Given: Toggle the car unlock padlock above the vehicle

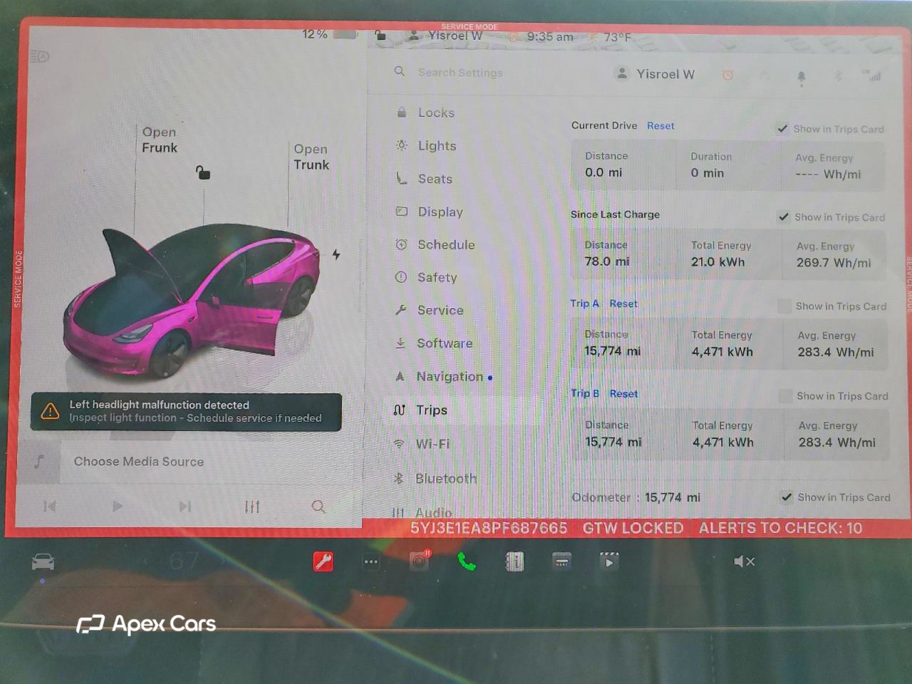Looking at the screenshot, I should [203, 172].
